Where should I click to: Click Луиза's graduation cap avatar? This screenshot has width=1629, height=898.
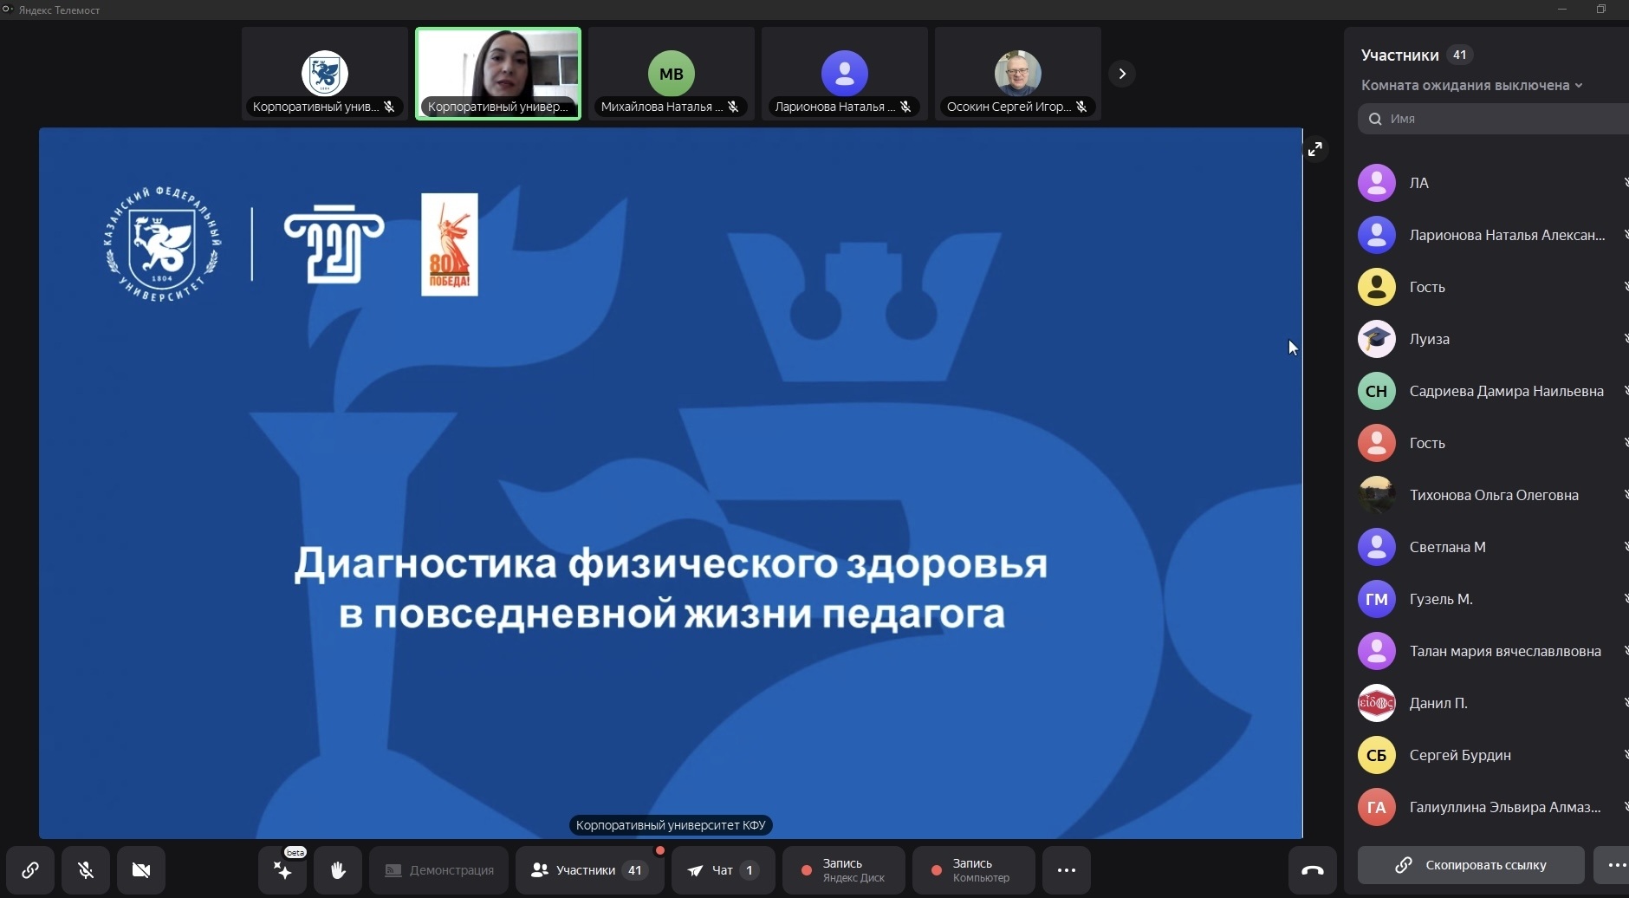(x=1376, y=339)
